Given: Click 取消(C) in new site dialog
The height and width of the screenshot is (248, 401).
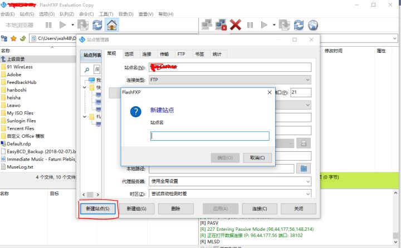Looking at the screenshot, I should (257, 158).
